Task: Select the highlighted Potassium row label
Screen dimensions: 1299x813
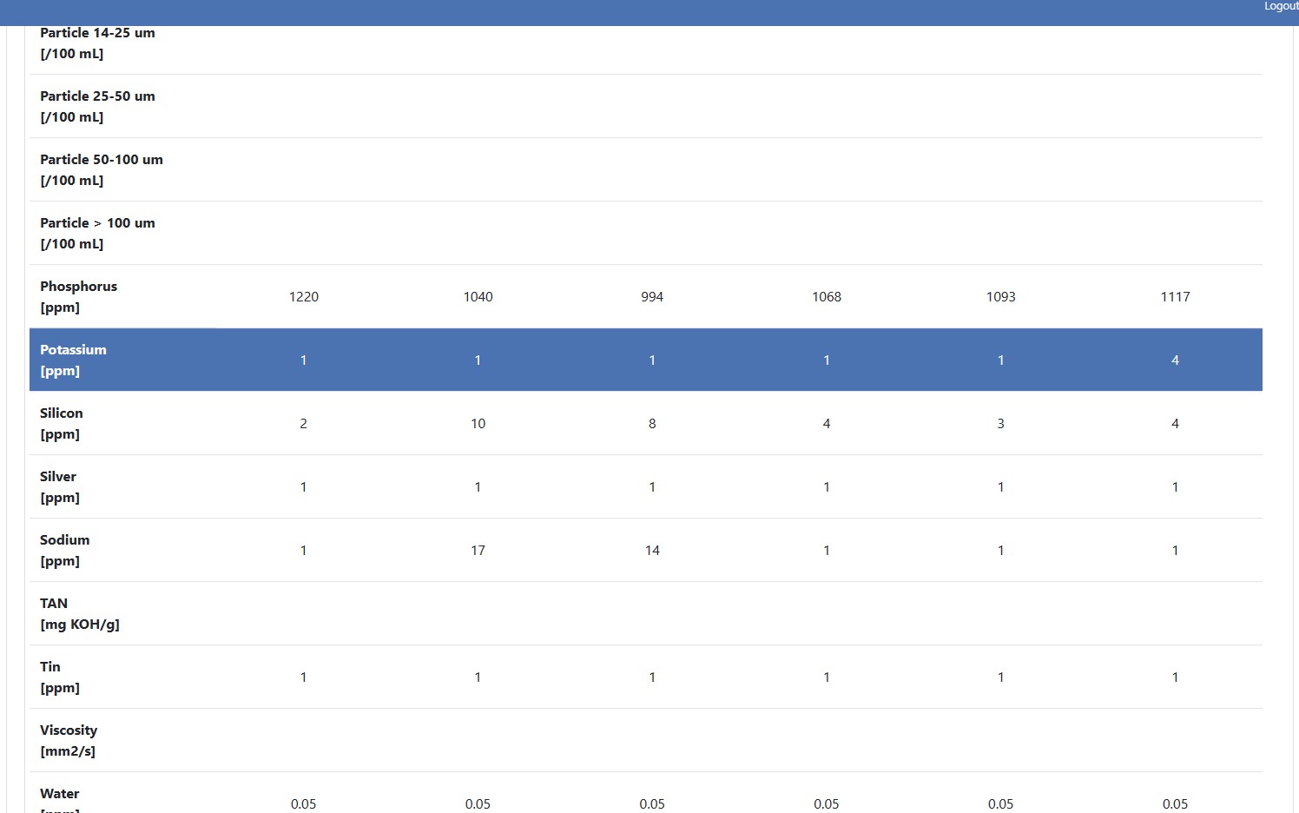Action: pyautogui.click(x=73, y=360)
